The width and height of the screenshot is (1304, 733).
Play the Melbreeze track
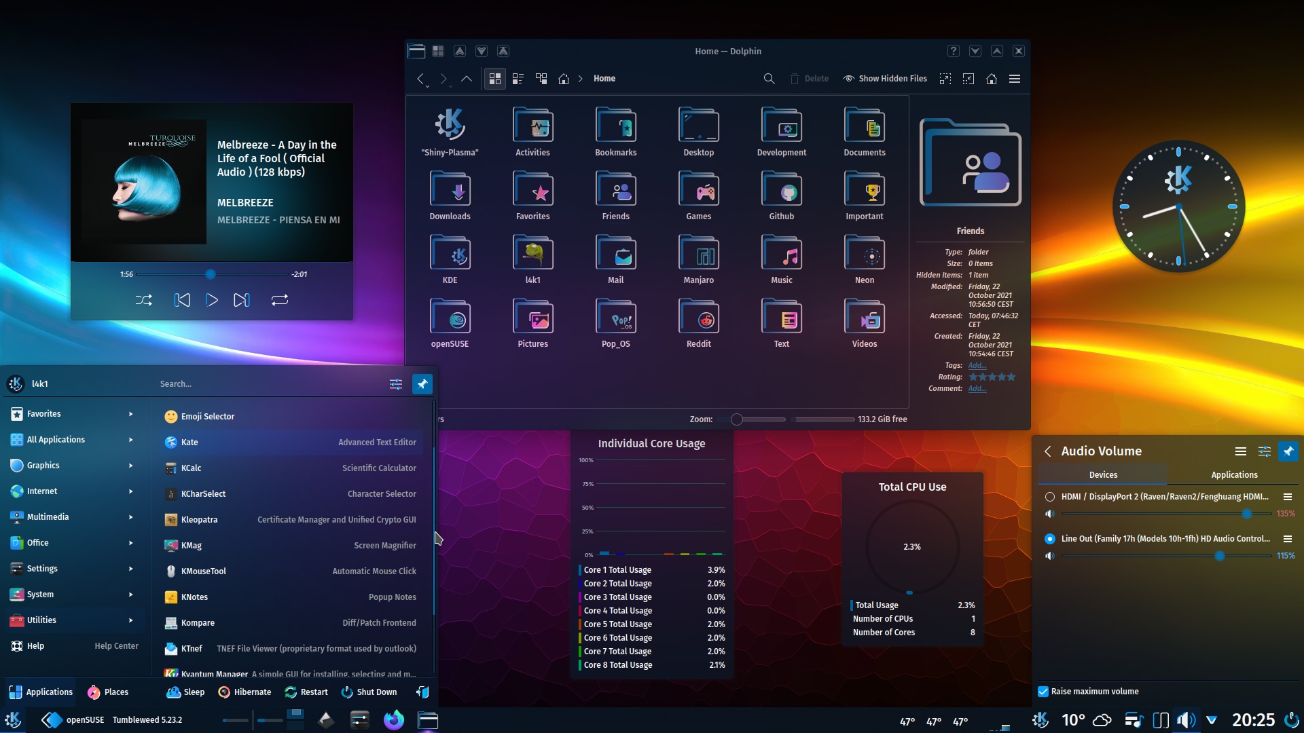(x=211, y=300)
